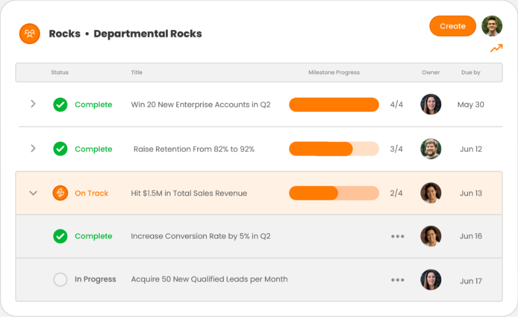This screenshot has width=518, height=317.
Task: Collapse the Hit $1.5M Sales Revenue row
Action: (33, 193)
